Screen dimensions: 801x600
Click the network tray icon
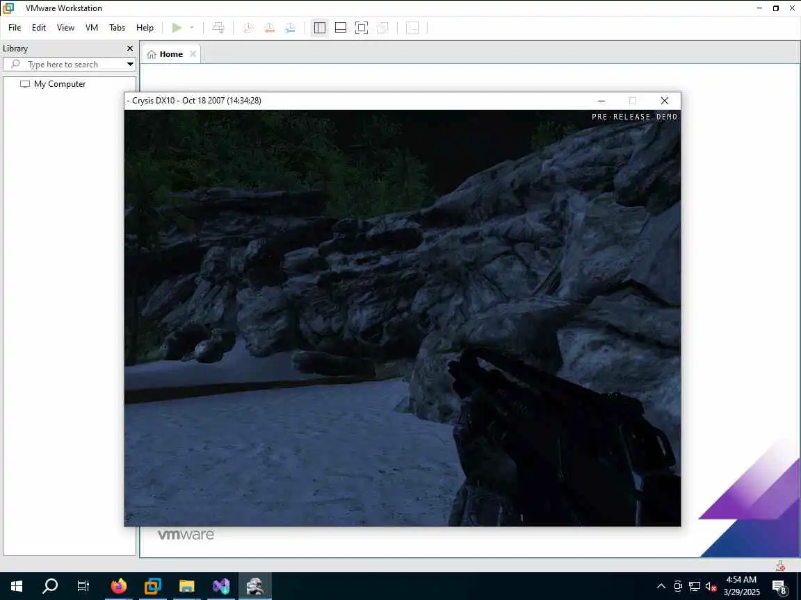[x=695, y=586]
